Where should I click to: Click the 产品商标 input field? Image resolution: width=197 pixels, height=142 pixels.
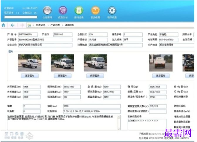[x=98, y=40]
